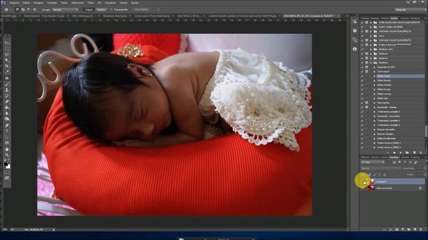Screen dimensions: 428x240
Task: Expand the Efeito Creme action steps
Action: coord(374,76)
